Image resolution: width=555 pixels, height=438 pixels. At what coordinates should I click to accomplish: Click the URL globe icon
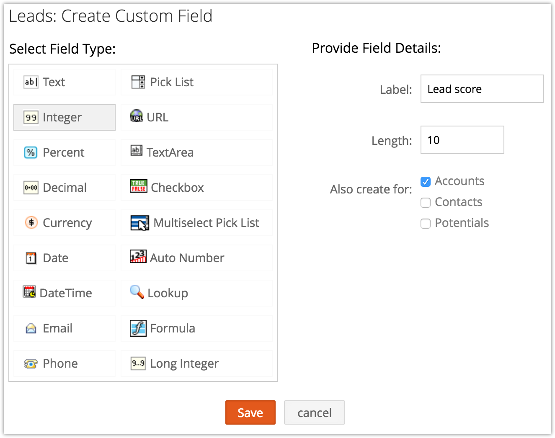(x=137, y=116)
